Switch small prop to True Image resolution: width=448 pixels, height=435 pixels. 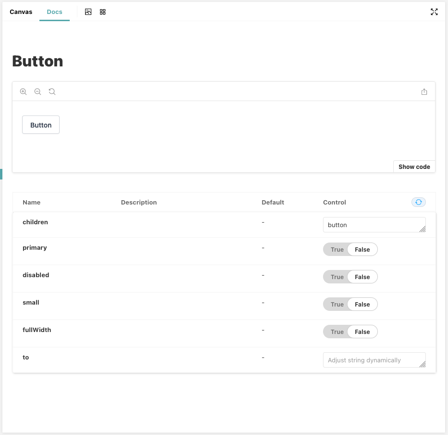pos(337,304)
